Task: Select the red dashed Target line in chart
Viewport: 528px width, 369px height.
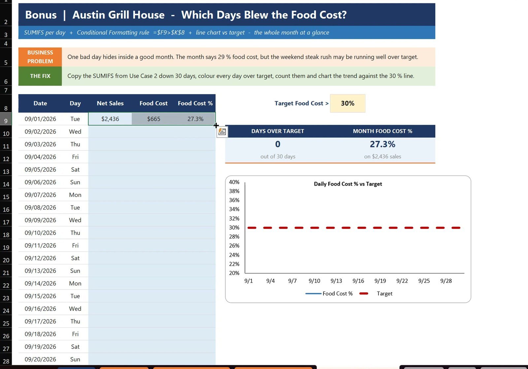Action: [x=354, y=228]
